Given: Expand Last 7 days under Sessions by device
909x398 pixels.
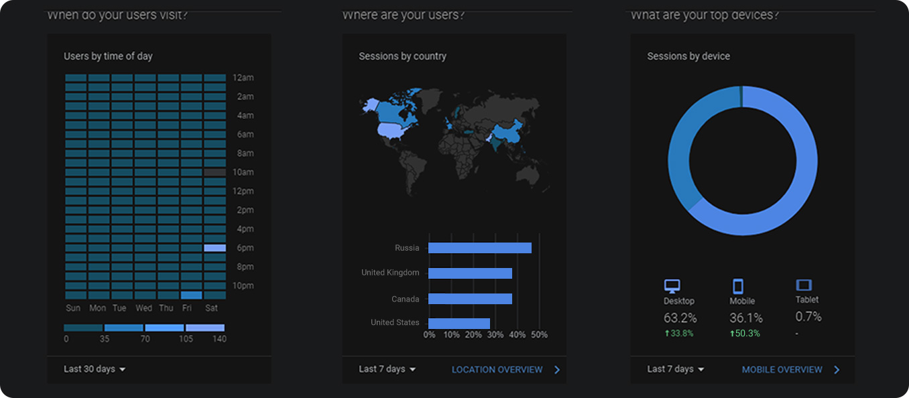Looking at the screenshot, I should coord(676,369).
